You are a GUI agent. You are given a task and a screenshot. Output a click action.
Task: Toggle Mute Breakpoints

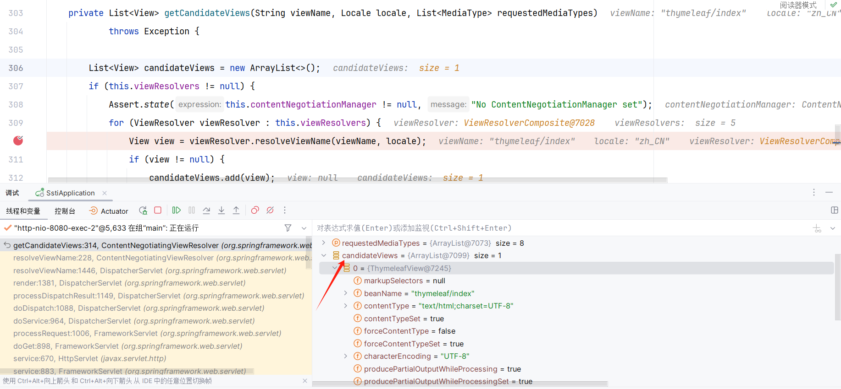270,211
